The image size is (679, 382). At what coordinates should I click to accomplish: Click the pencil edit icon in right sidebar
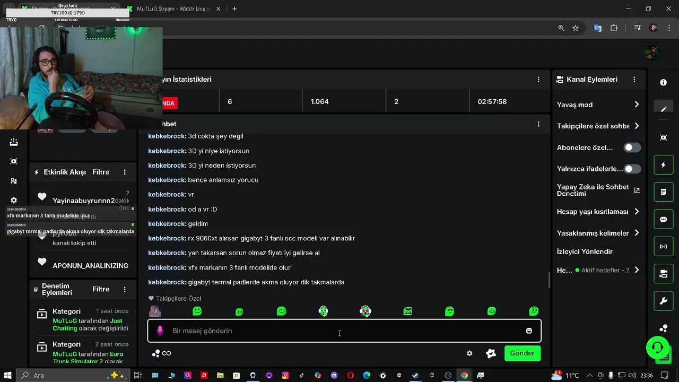pyautogui.click(x=663, y=109)
